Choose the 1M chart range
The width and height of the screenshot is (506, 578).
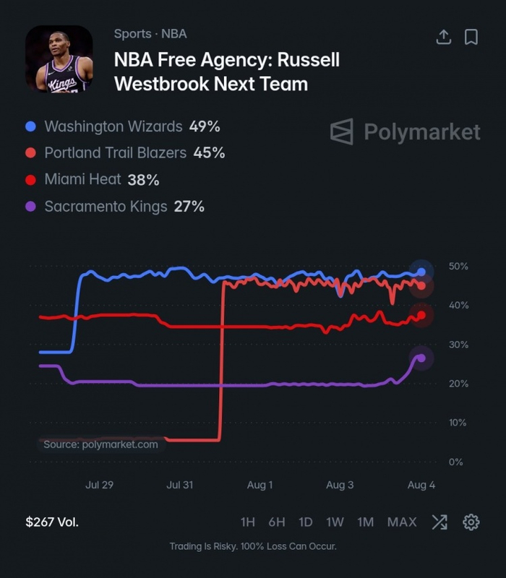tap(366, 522)
